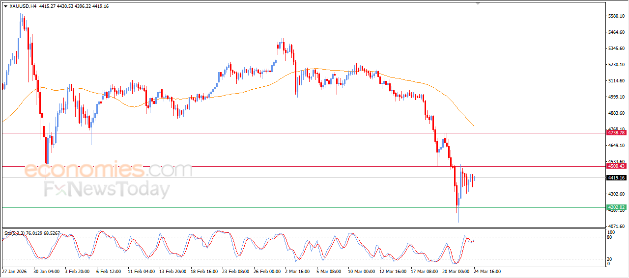Click the 6 Feb 12:00 time label

[x=109, y=271]
